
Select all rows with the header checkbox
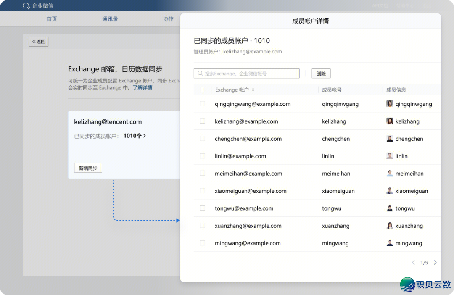pyautogui.click(x=202, y=90)
